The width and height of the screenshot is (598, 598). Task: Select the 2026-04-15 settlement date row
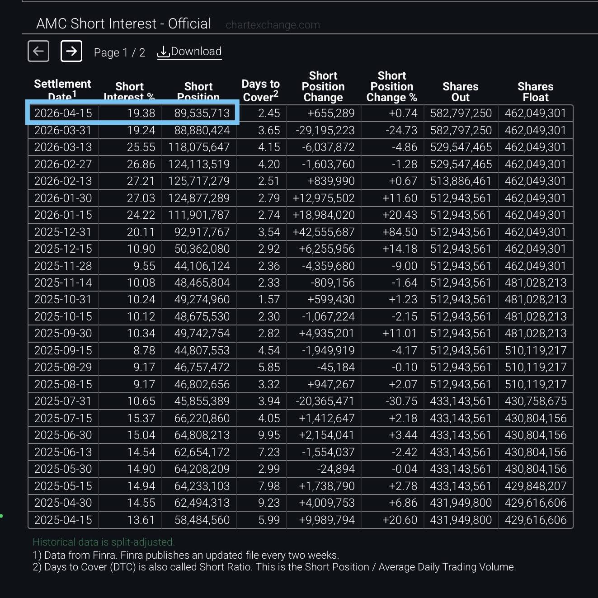tap(301, 113)
